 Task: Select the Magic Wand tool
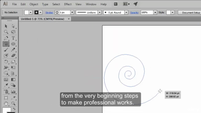tap(6, 32)
